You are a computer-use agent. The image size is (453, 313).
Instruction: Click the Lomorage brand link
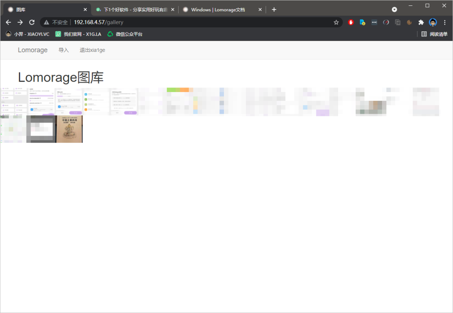(33, 50)
